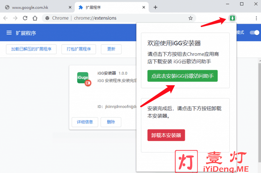Reload the current page

tap(25, 18)
